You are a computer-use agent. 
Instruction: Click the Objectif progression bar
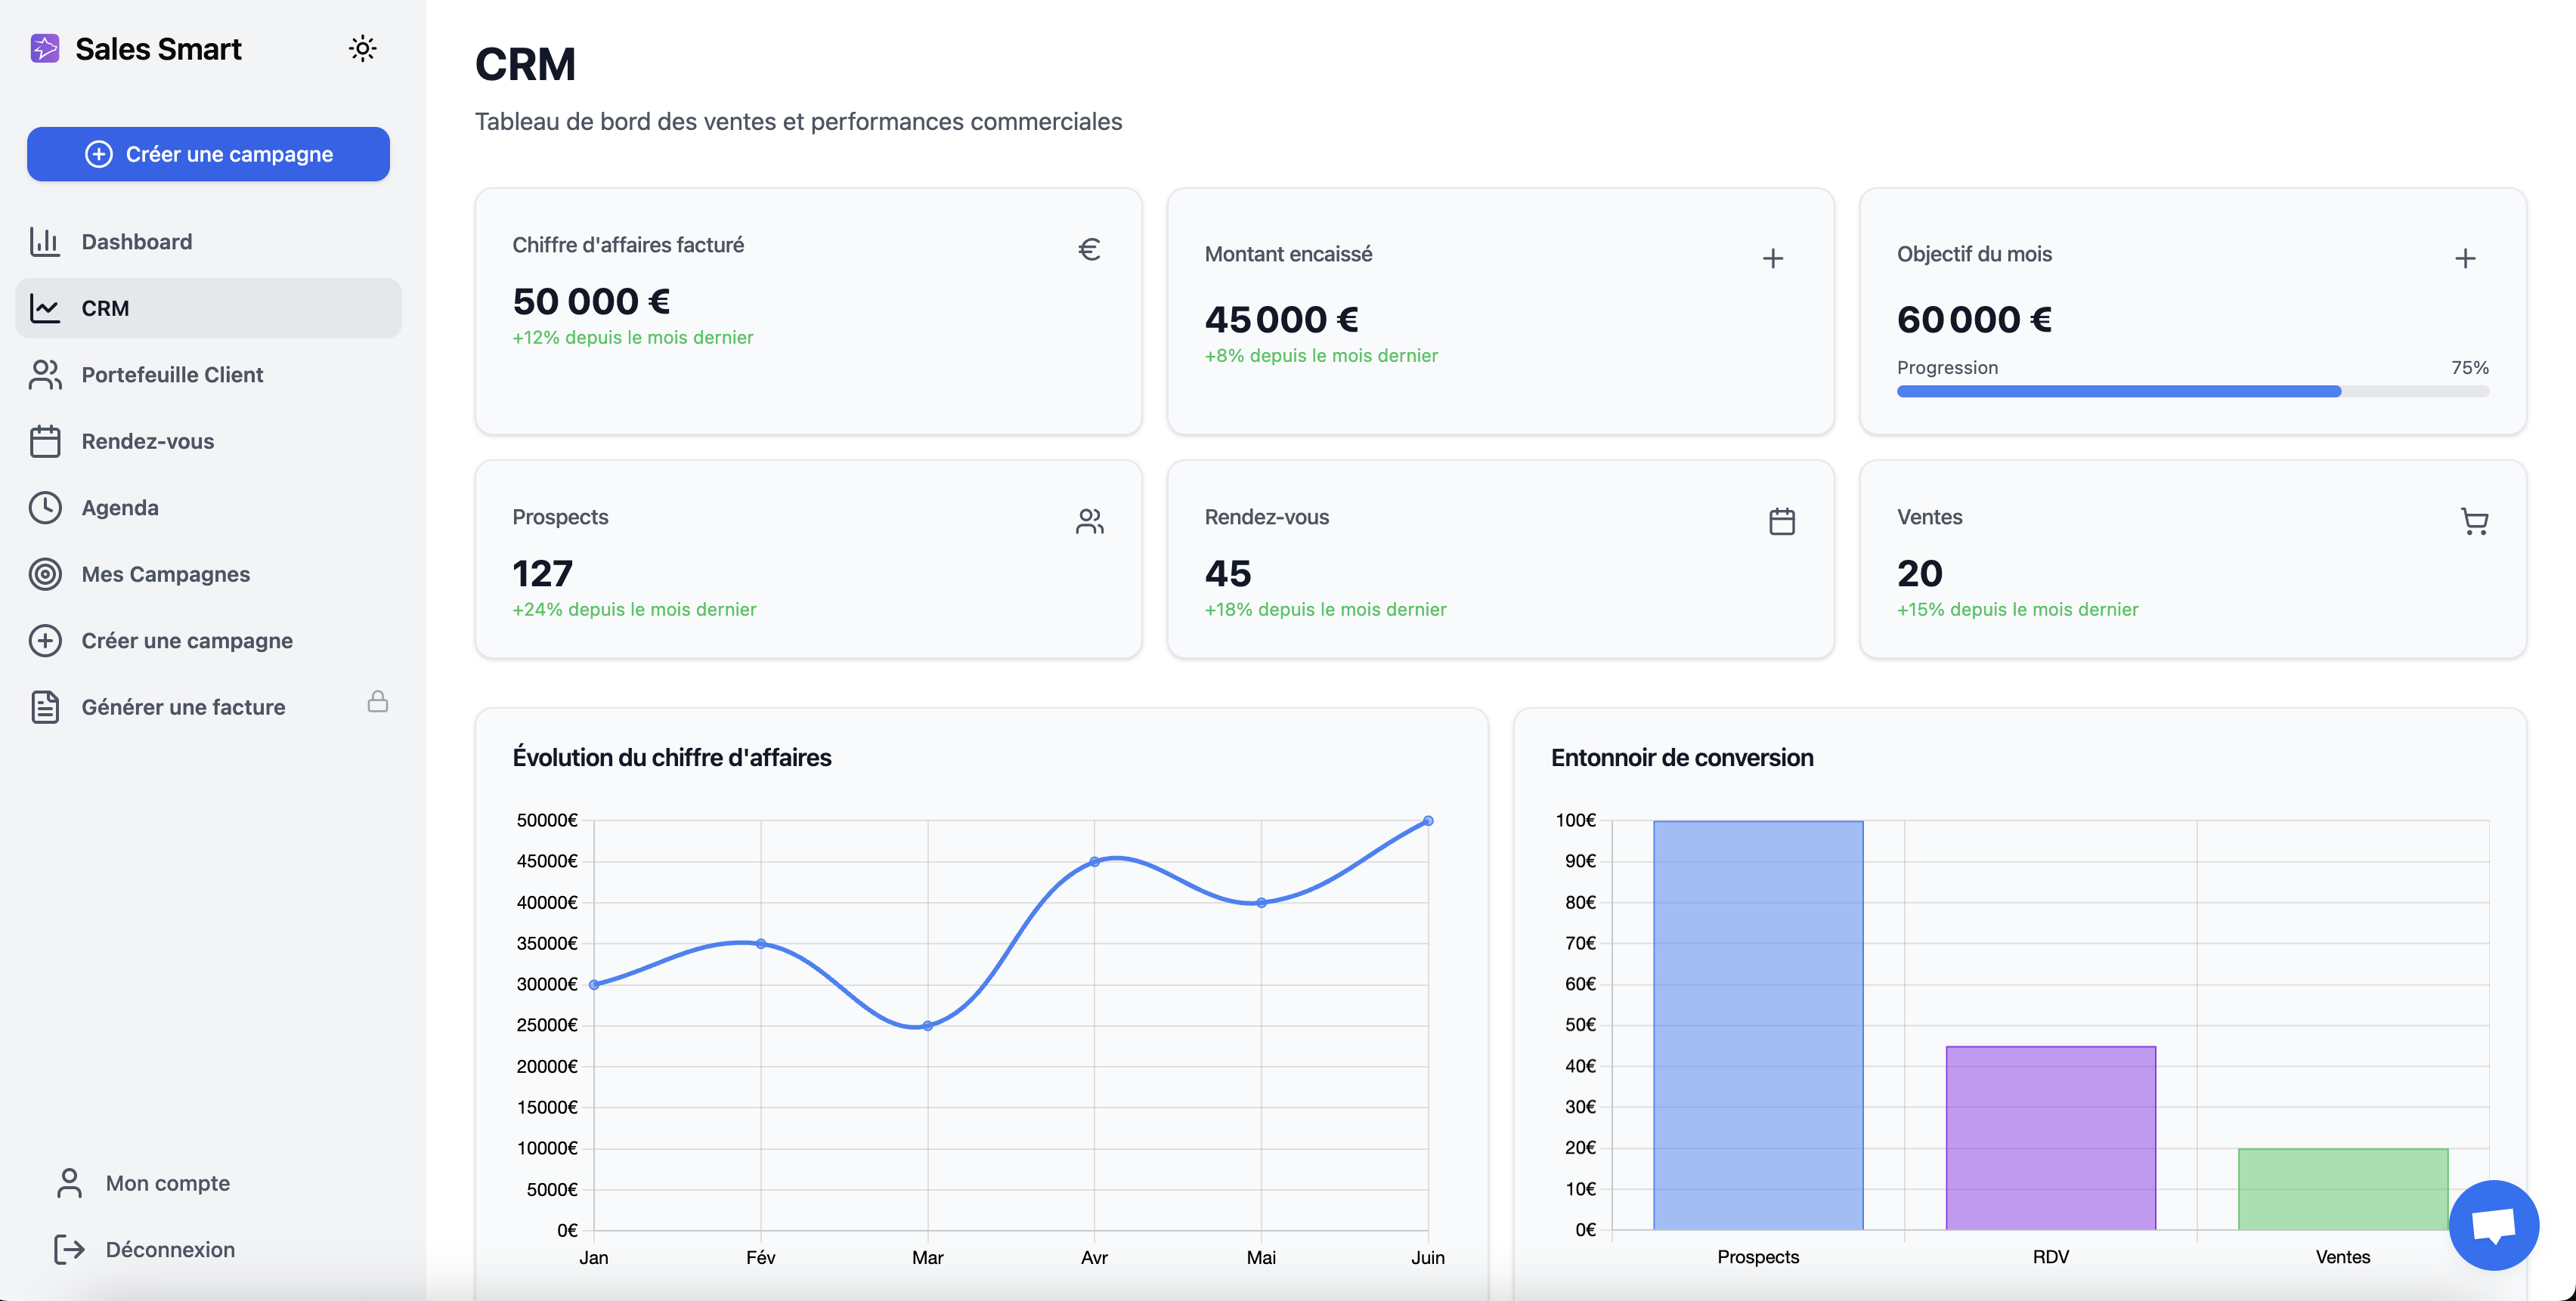pyautogui.click(x=2192, y=391)
